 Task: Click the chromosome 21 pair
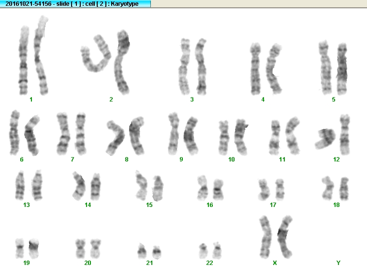pyautogui.click(x=149, y=251)
